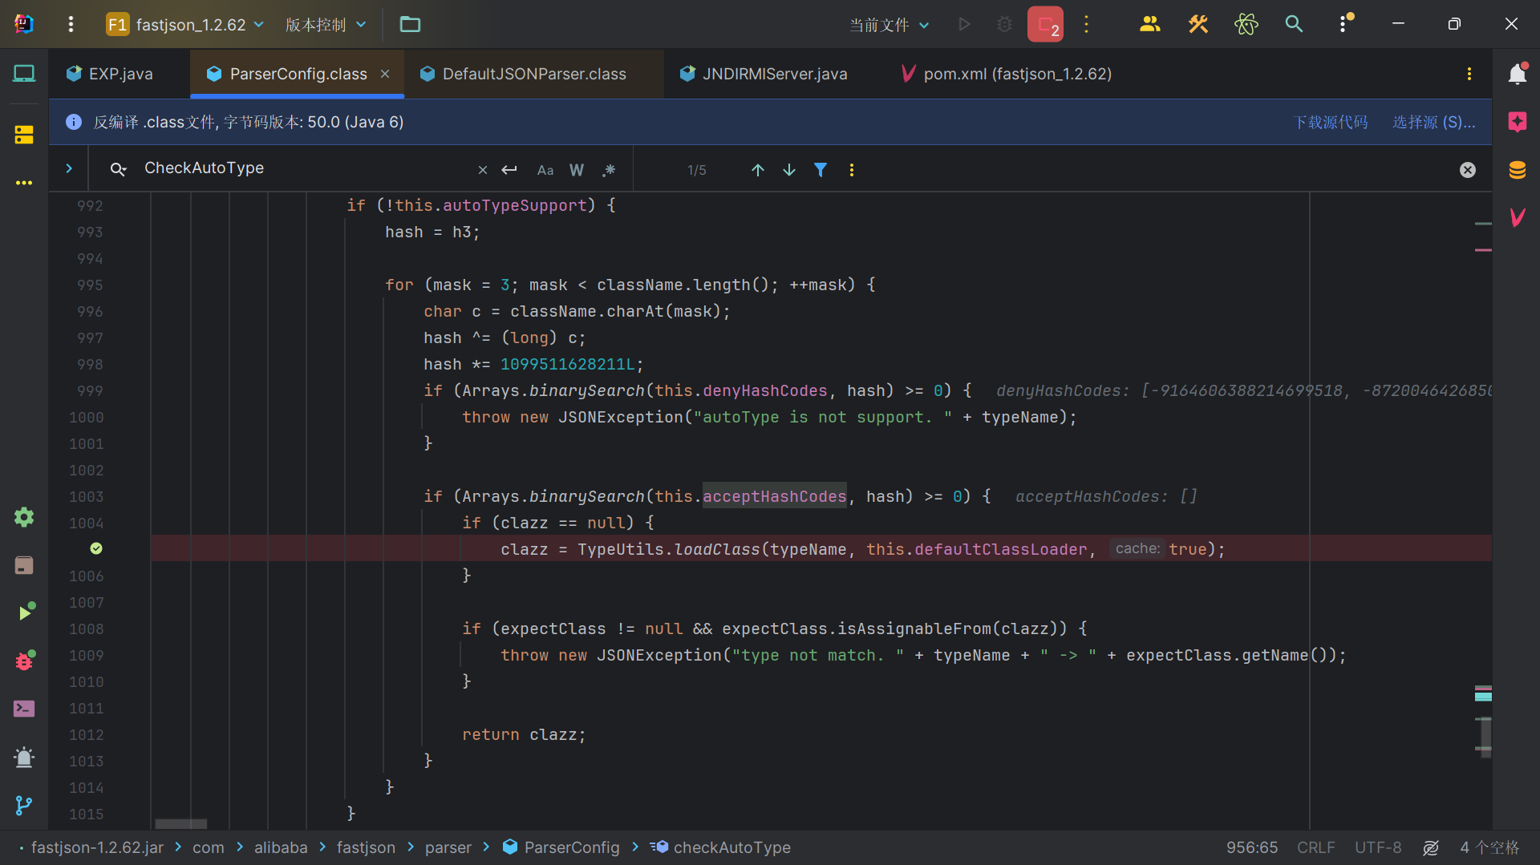The height and width of the screenshot is (865, 1540).
Task: Toggle Match Case (Aa) option
Action: coord(545,170)
